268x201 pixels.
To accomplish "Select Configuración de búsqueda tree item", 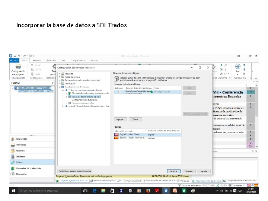I will tap(84, 100).
